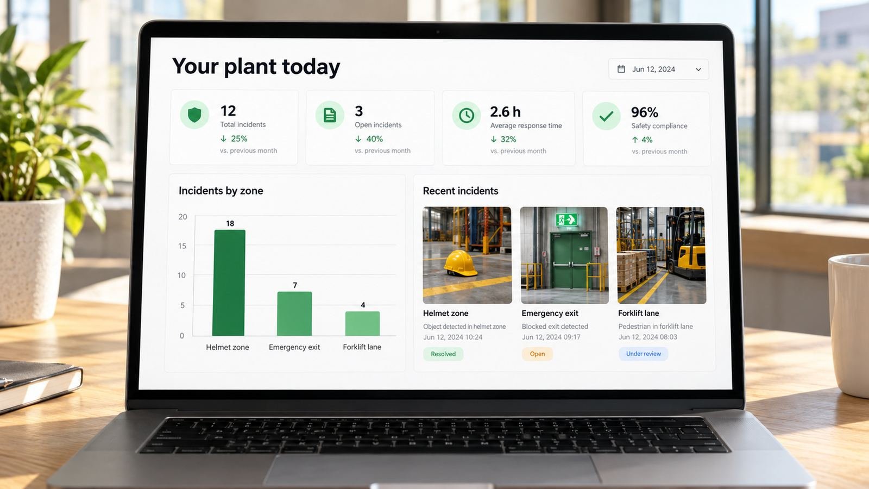Click the '12' total incidents value
The image size is (869, 489).
228,111
